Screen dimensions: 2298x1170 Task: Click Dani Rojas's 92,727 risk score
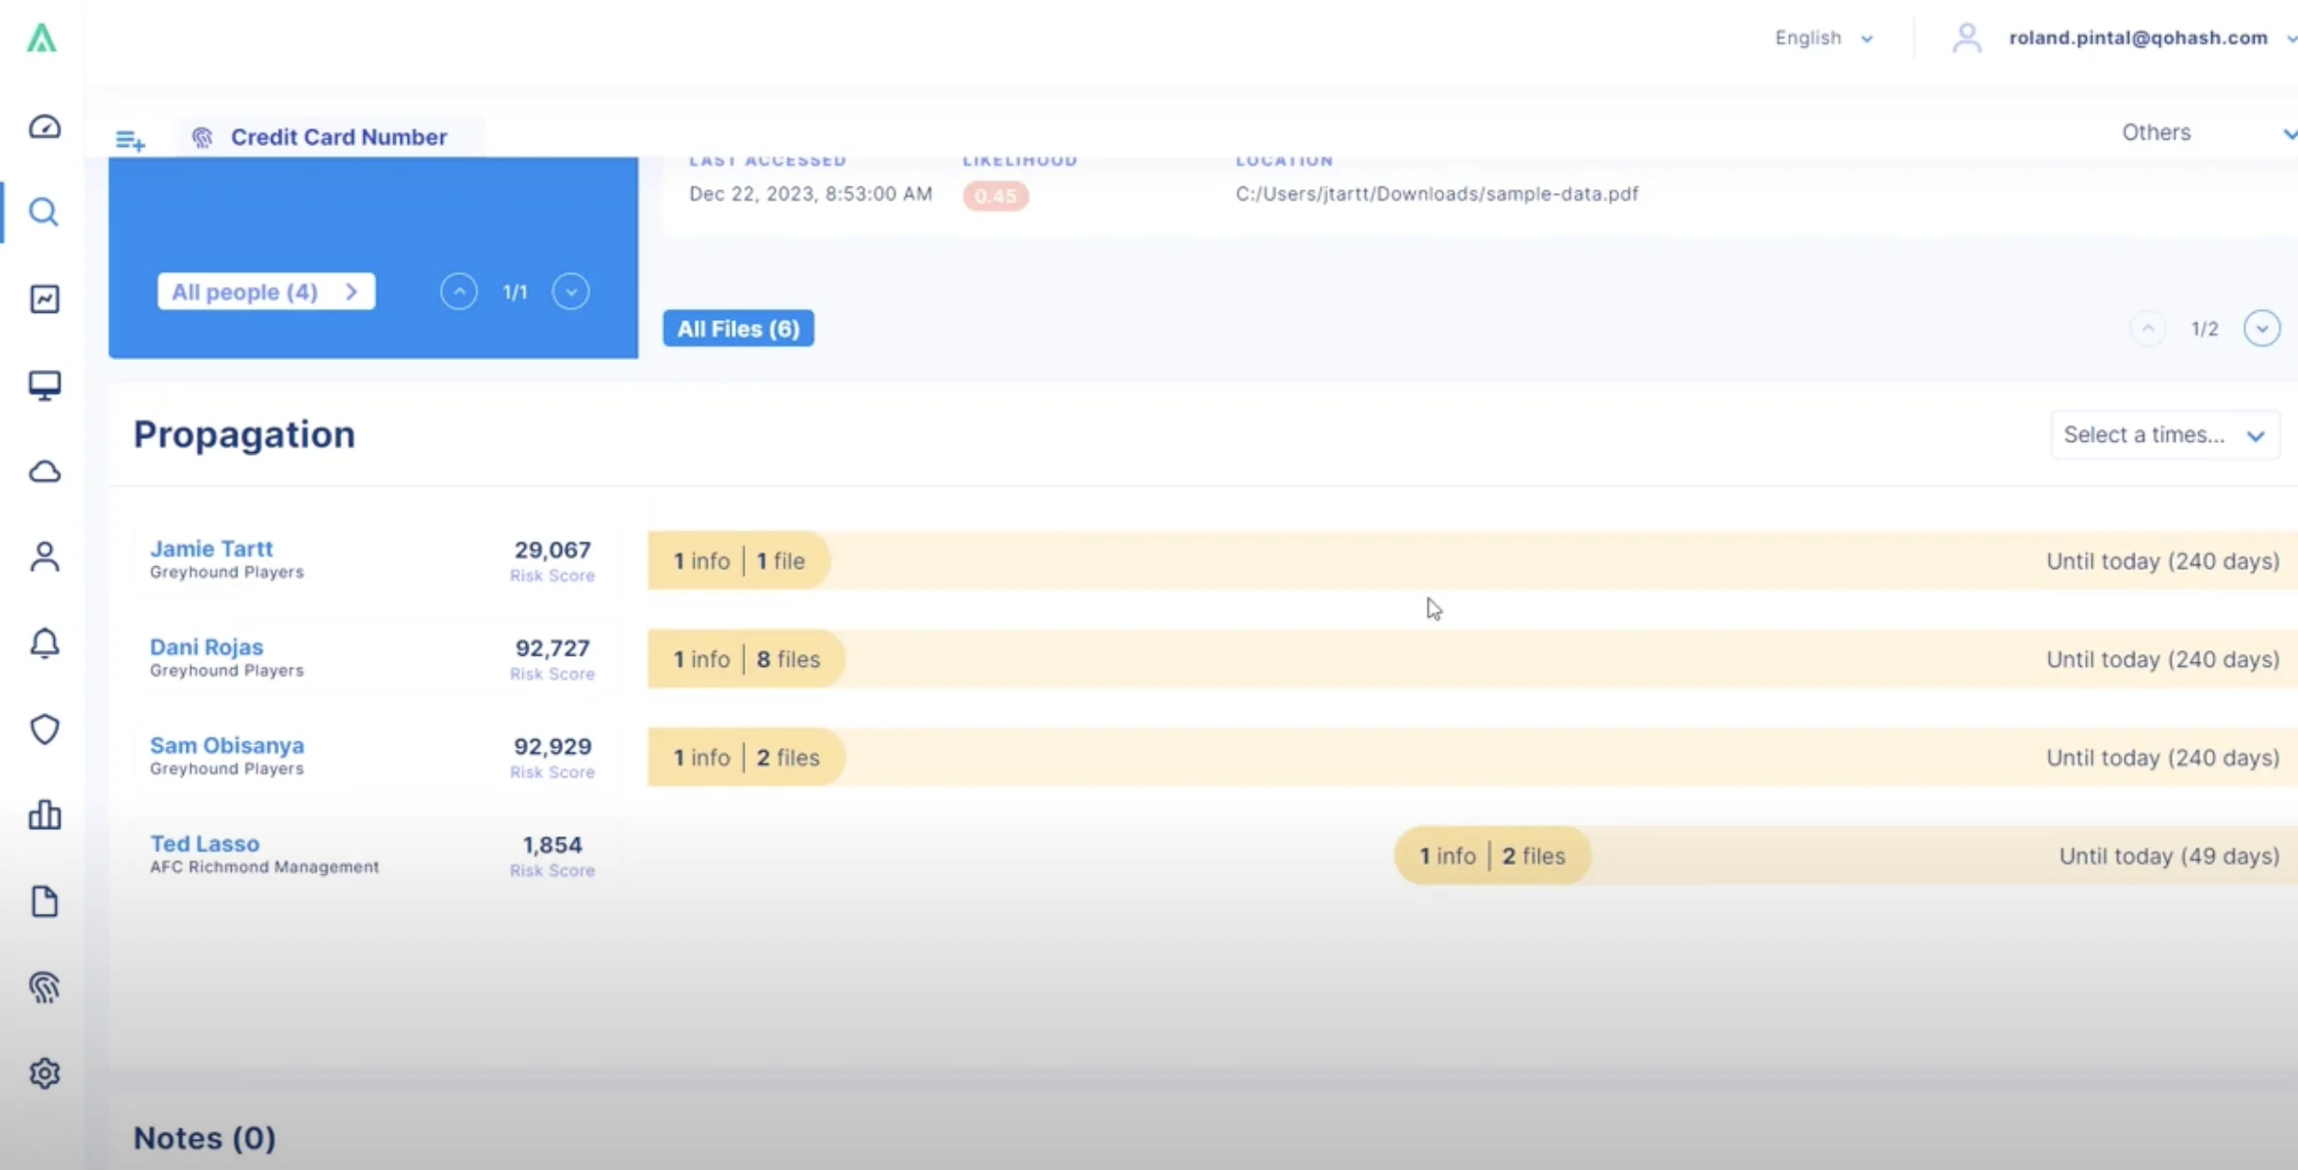552,648
